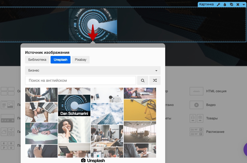Select the woman on phone thumbnail

(x=74, y=130)
